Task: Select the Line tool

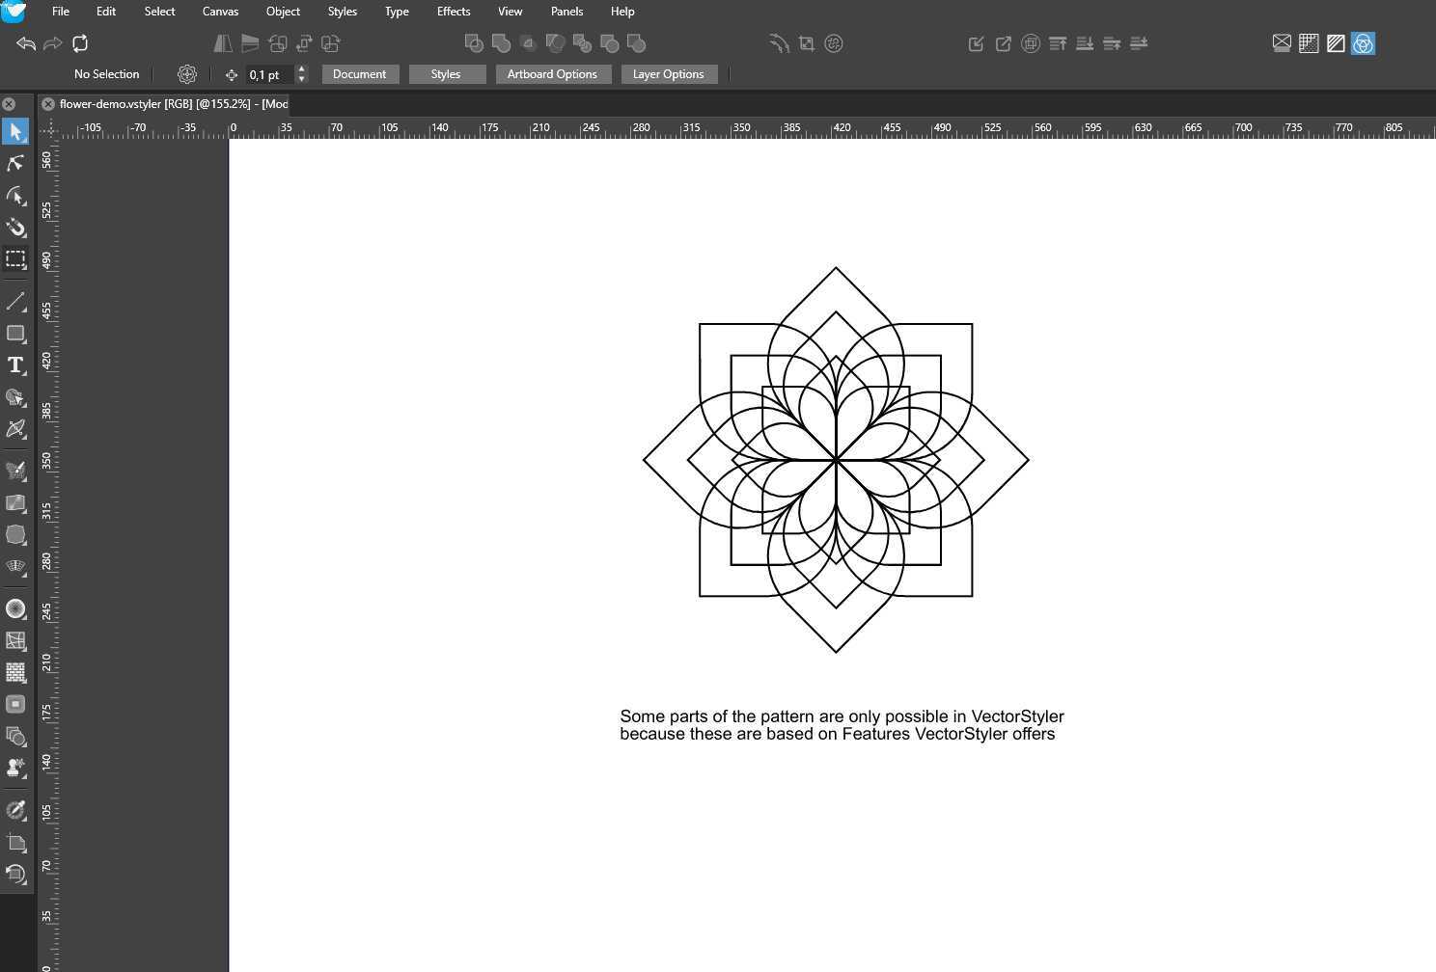Action: pos(15,302)
